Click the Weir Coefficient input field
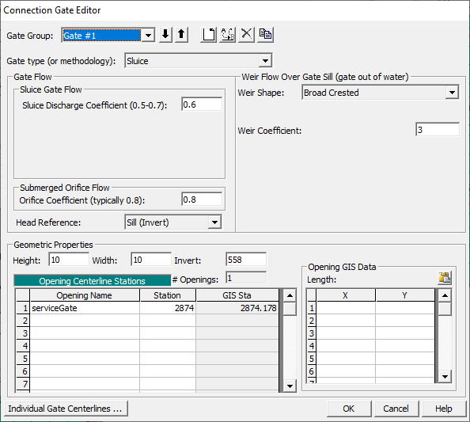This screenshot has width=470, height=422. pos(438,130)
